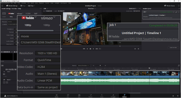The width and height of the screenshot is (181, 98).
Task: Switch to the Cut page tab
Action: [68, 96]
